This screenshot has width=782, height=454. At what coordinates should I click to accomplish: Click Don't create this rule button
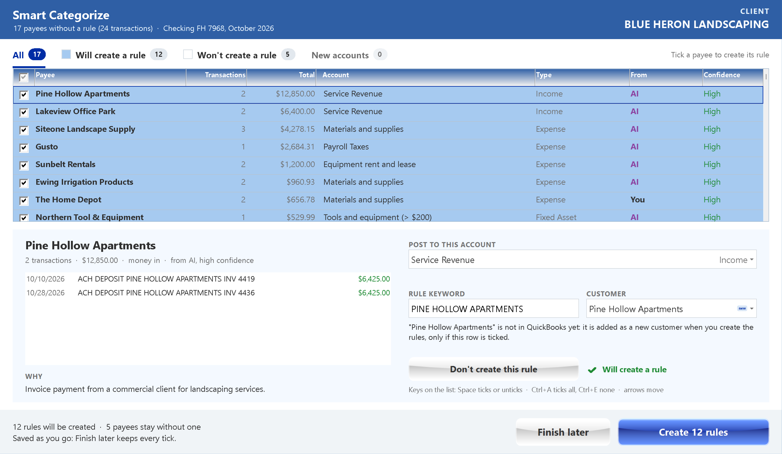click(x=493, y=369)
